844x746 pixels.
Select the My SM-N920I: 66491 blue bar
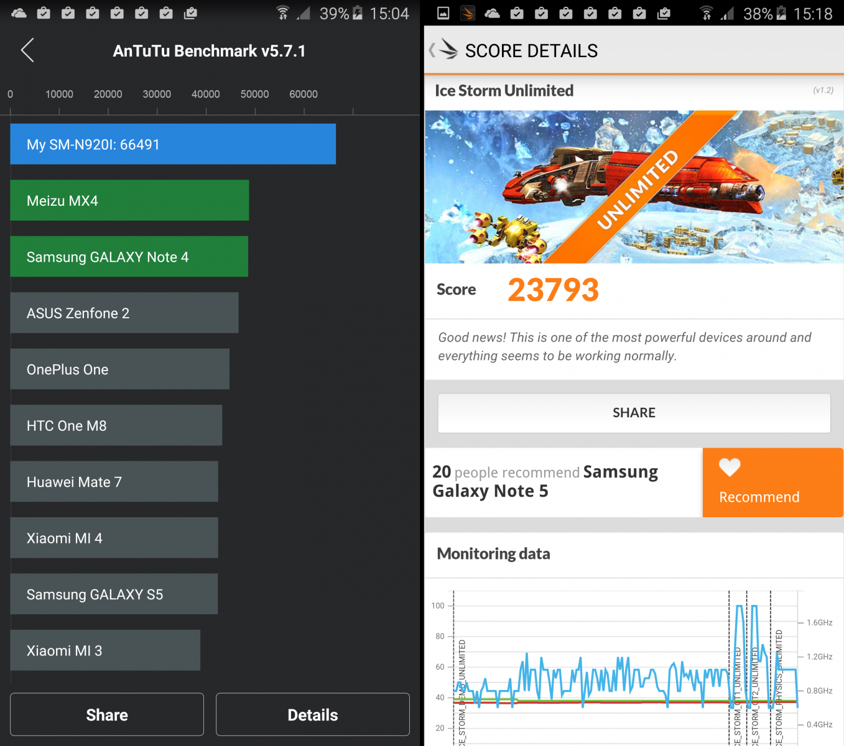(173, 144)
